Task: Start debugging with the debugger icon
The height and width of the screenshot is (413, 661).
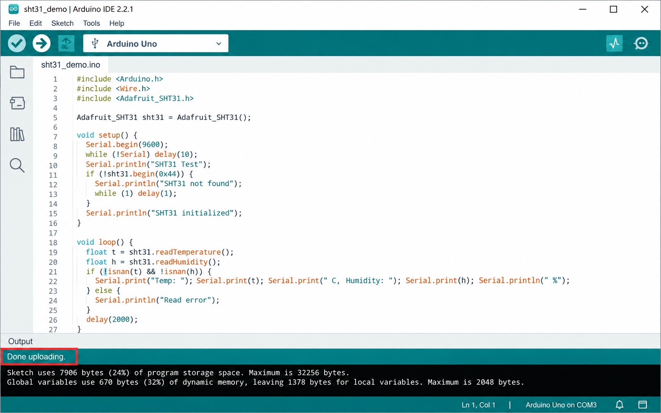Action: [x=66, y=43]
